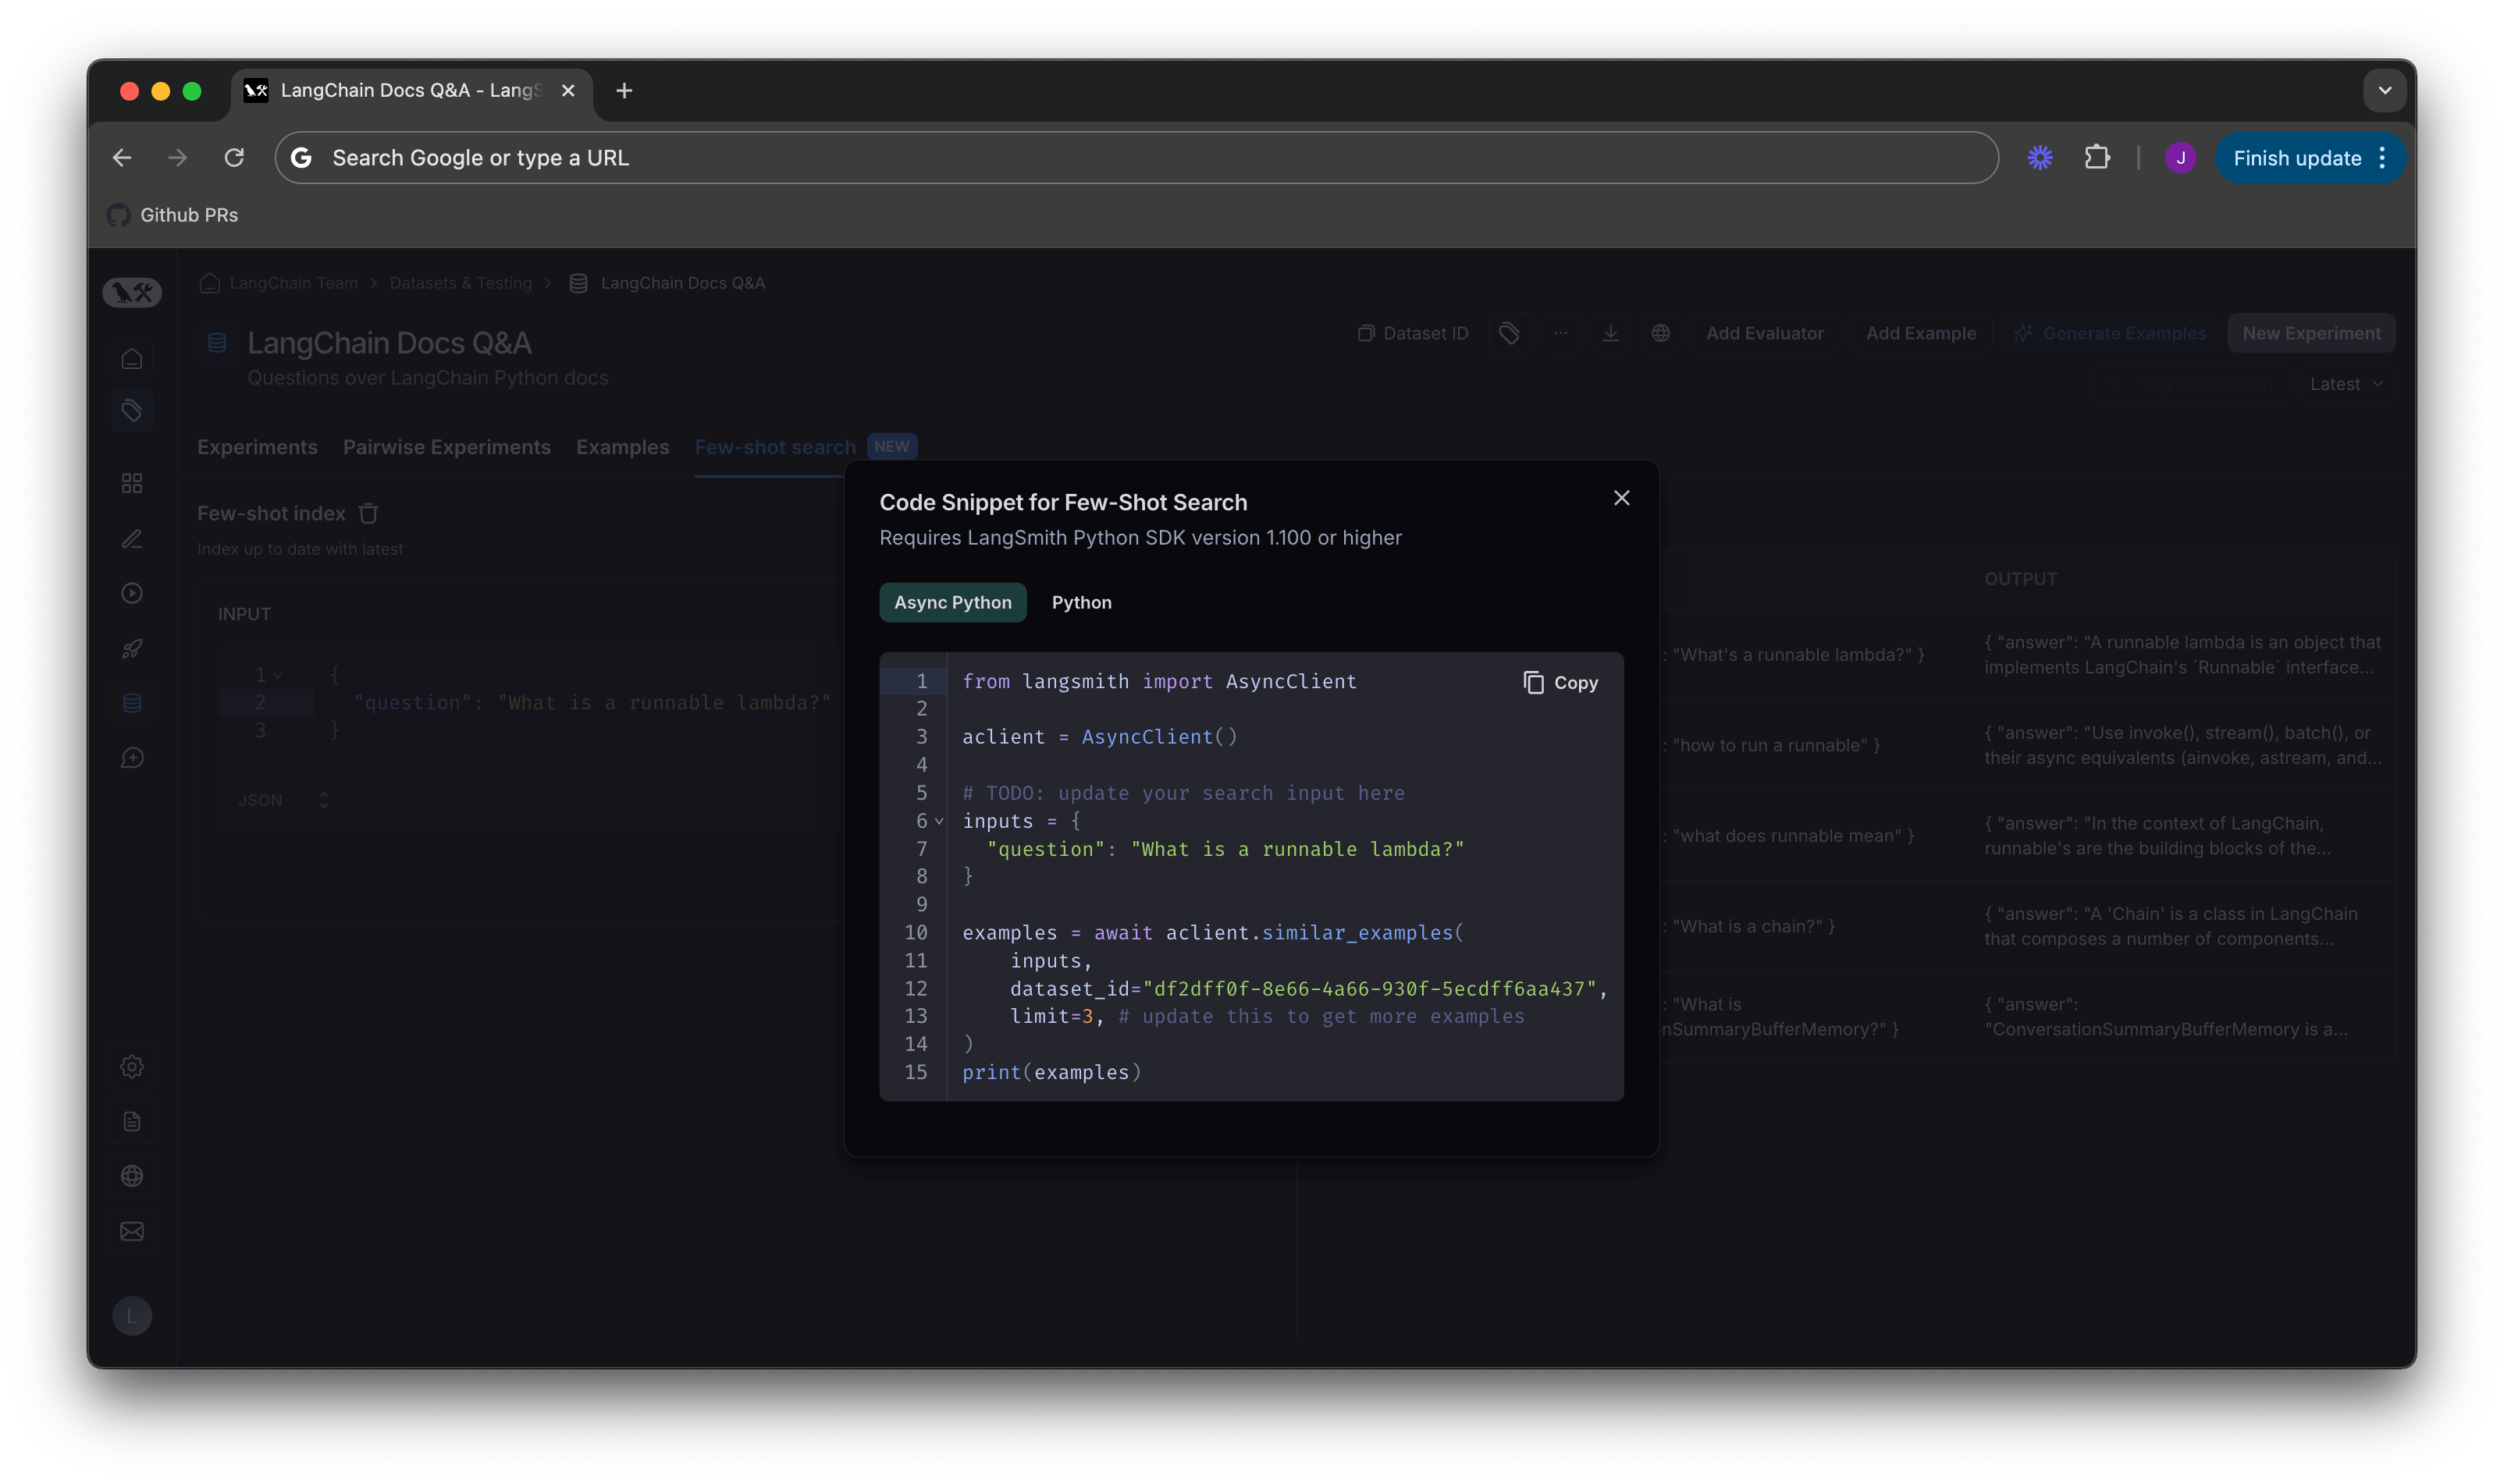Screen dimensions: 2504x1484
Task: Select the rocket deployments icon in sidebar
Action: coord(133,648)
